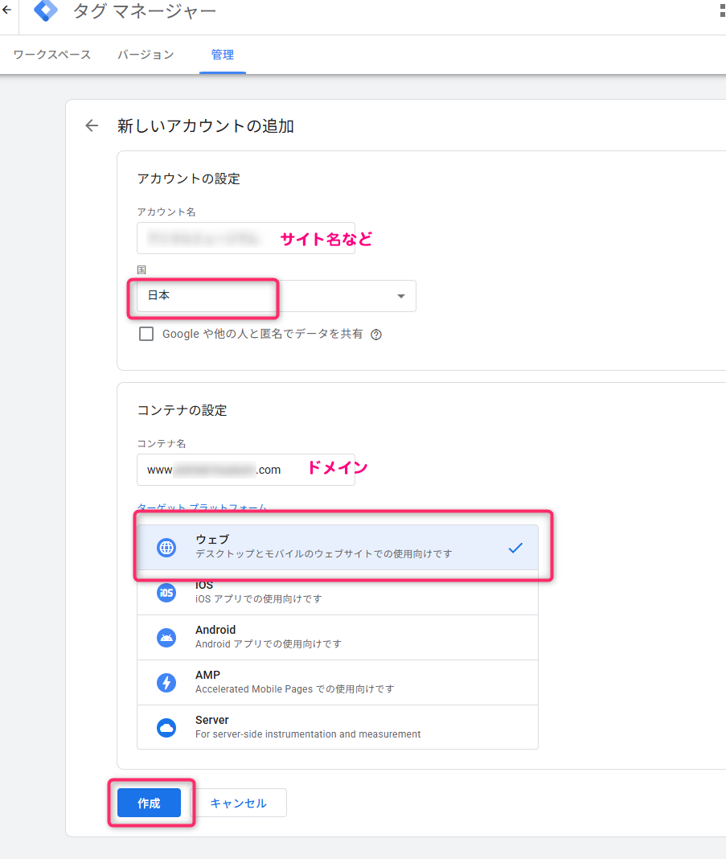Choose the Android target platform option
Viewport: 726px width, 859px height.
coord(338,638)
